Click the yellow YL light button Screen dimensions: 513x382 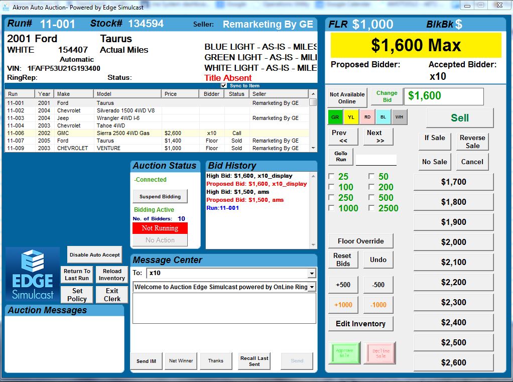coord(351,117)
